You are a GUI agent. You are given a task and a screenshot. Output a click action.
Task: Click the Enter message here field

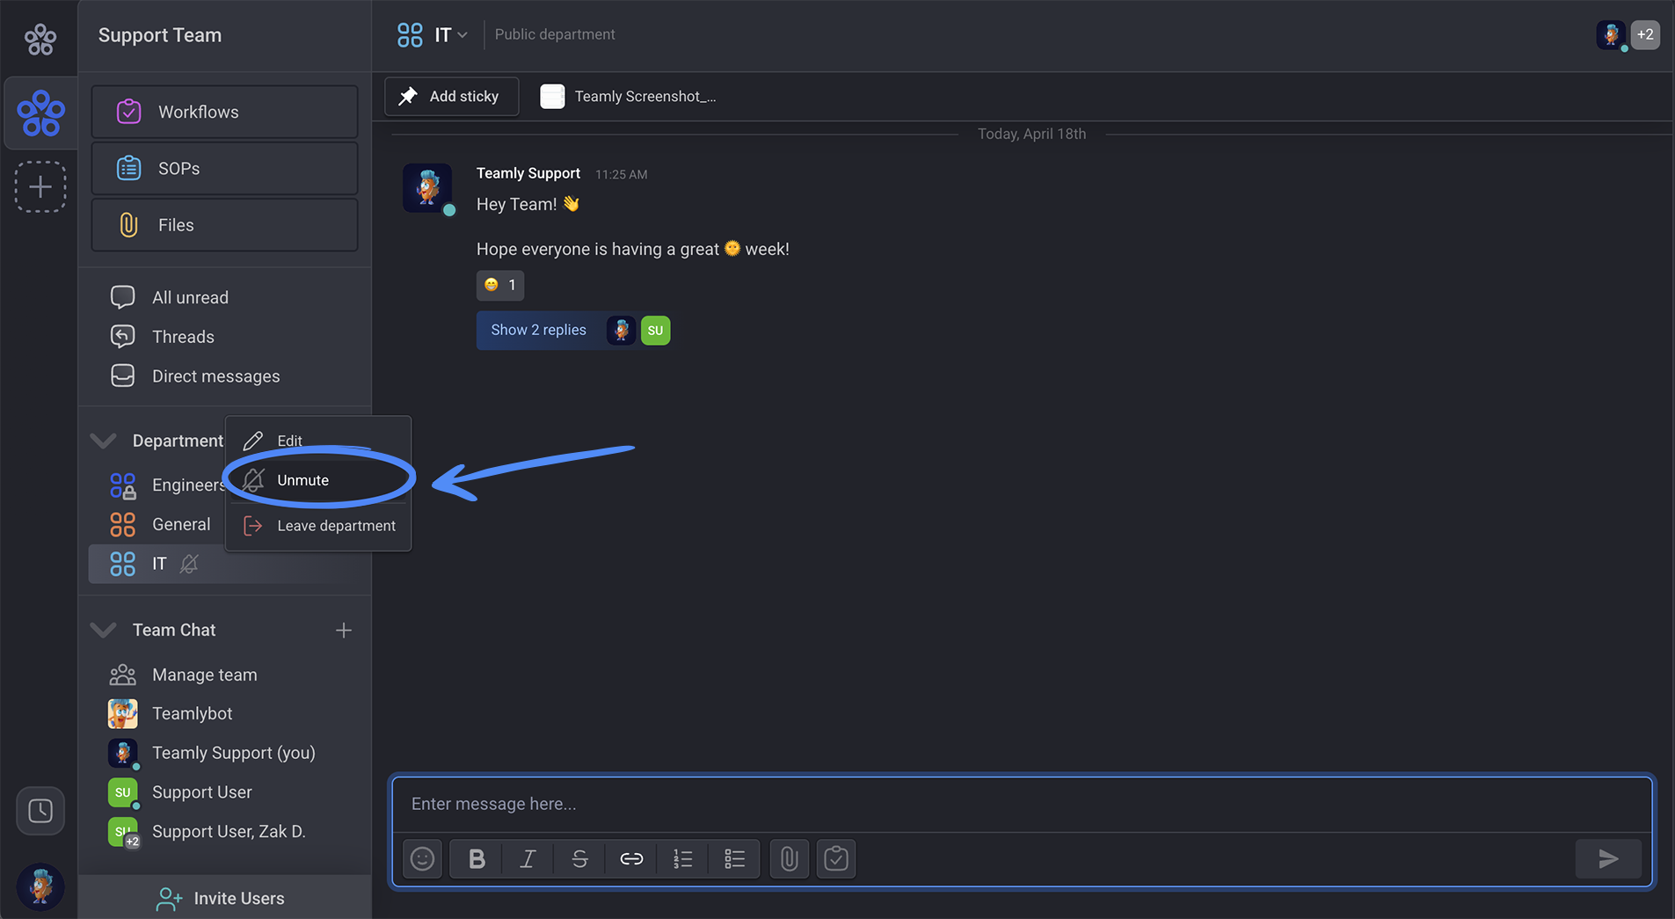point(1022,804)
